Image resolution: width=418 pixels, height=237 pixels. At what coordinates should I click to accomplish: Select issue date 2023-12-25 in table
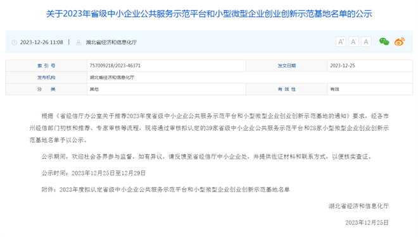pyautogui.click(x=343, y=66)
